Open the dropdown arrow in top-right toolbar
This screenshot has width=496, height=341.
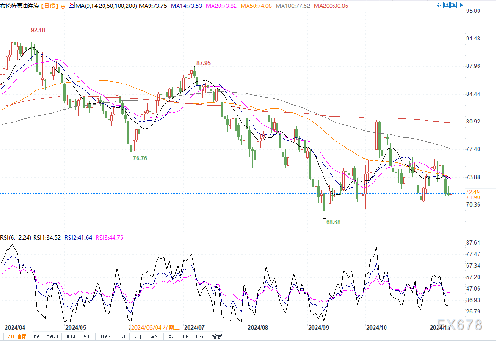[461, 5]
